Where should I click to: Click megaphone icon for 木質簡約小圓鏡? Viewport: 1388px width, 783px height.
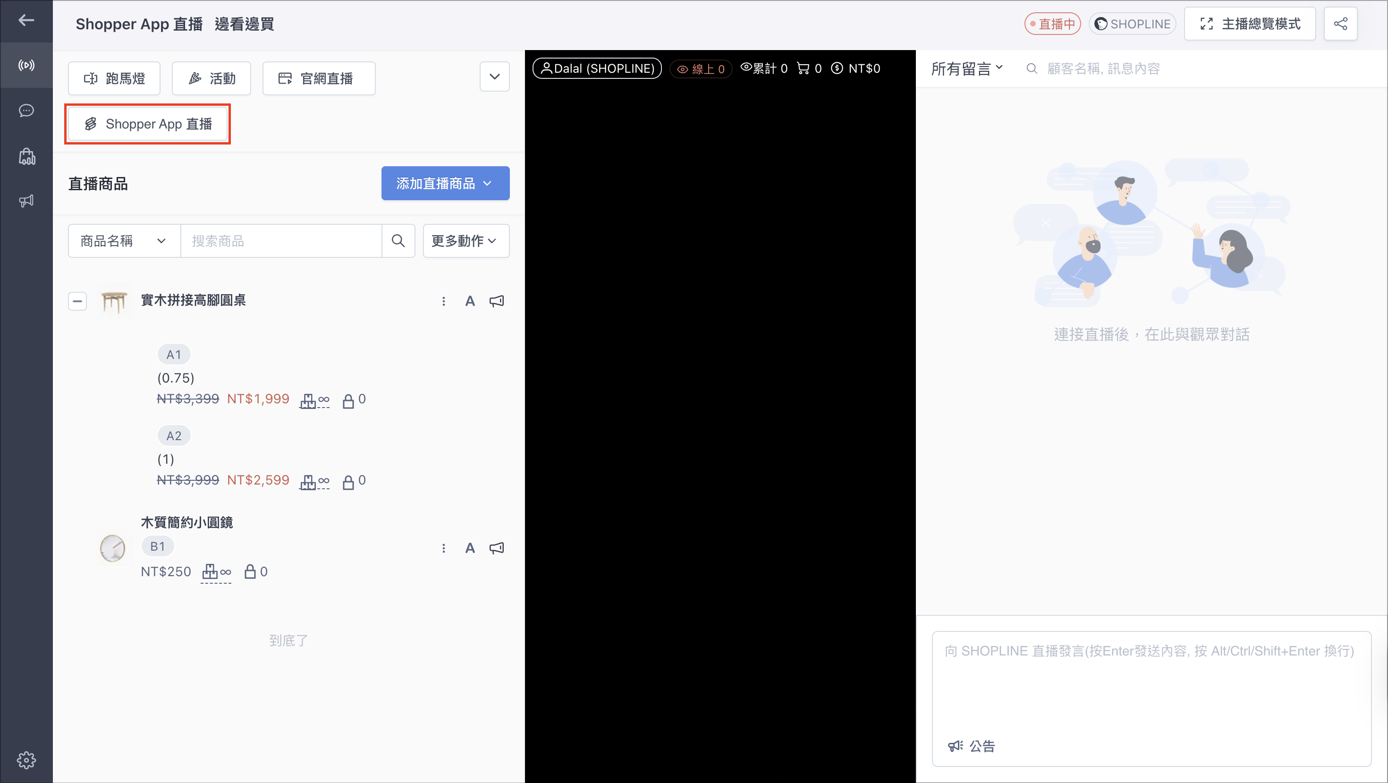[x=496, y=548]
